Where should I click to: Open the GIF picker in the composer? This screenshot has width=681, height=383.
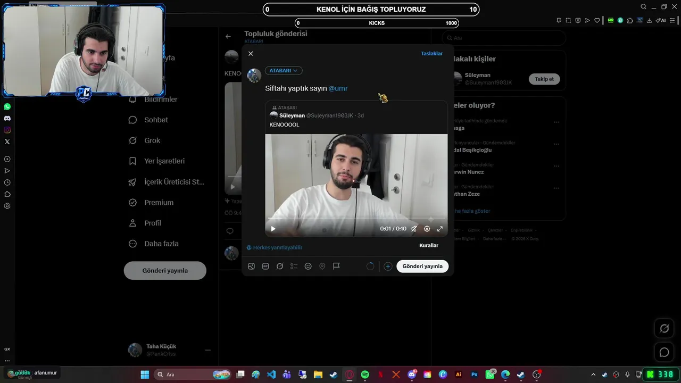(265, 267)
